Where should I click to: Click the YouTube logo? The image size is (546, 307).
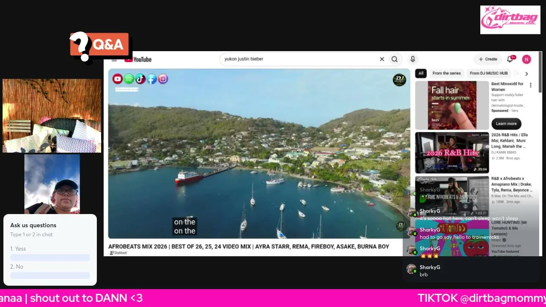[138, 59]
